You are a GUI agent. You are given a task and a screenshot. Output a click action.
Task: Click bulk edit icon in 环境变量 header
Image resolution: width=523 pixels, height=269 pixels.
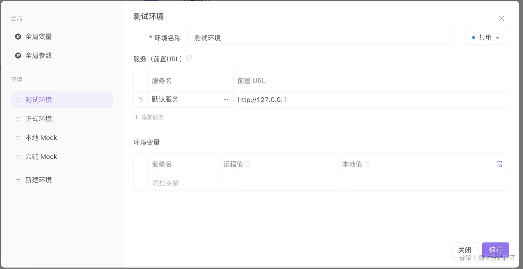pyautogui.click(x=499, y=164)
